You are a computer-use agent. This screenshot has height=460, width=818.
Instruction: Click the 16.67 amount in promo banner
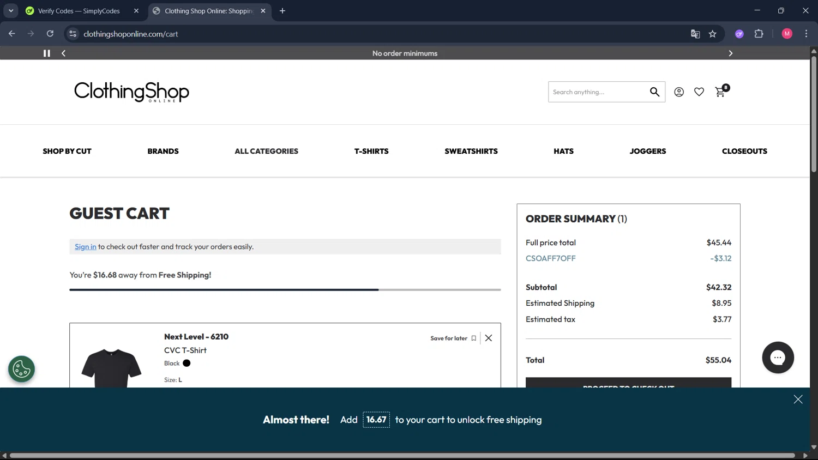tap(376, 420)
